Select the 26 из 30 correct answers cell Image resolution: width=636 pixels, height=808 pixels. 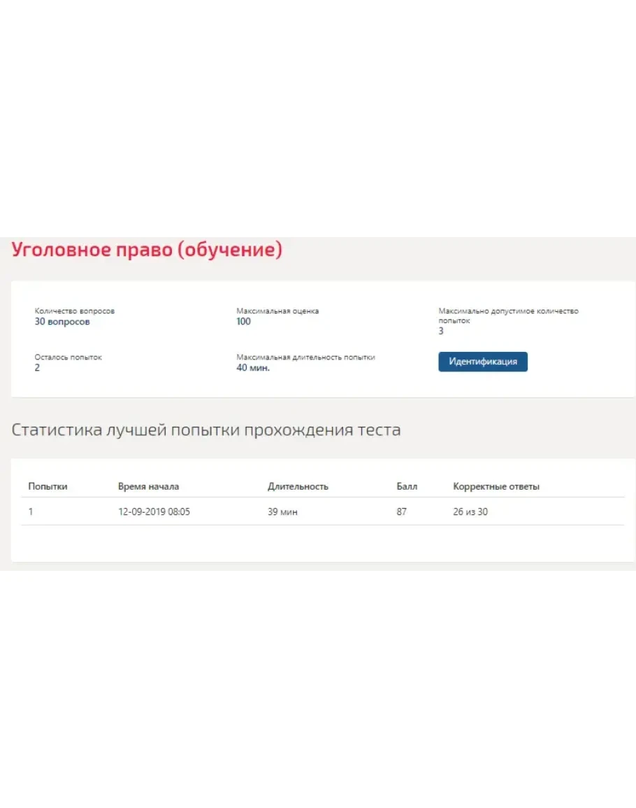(x=470, y=512)
